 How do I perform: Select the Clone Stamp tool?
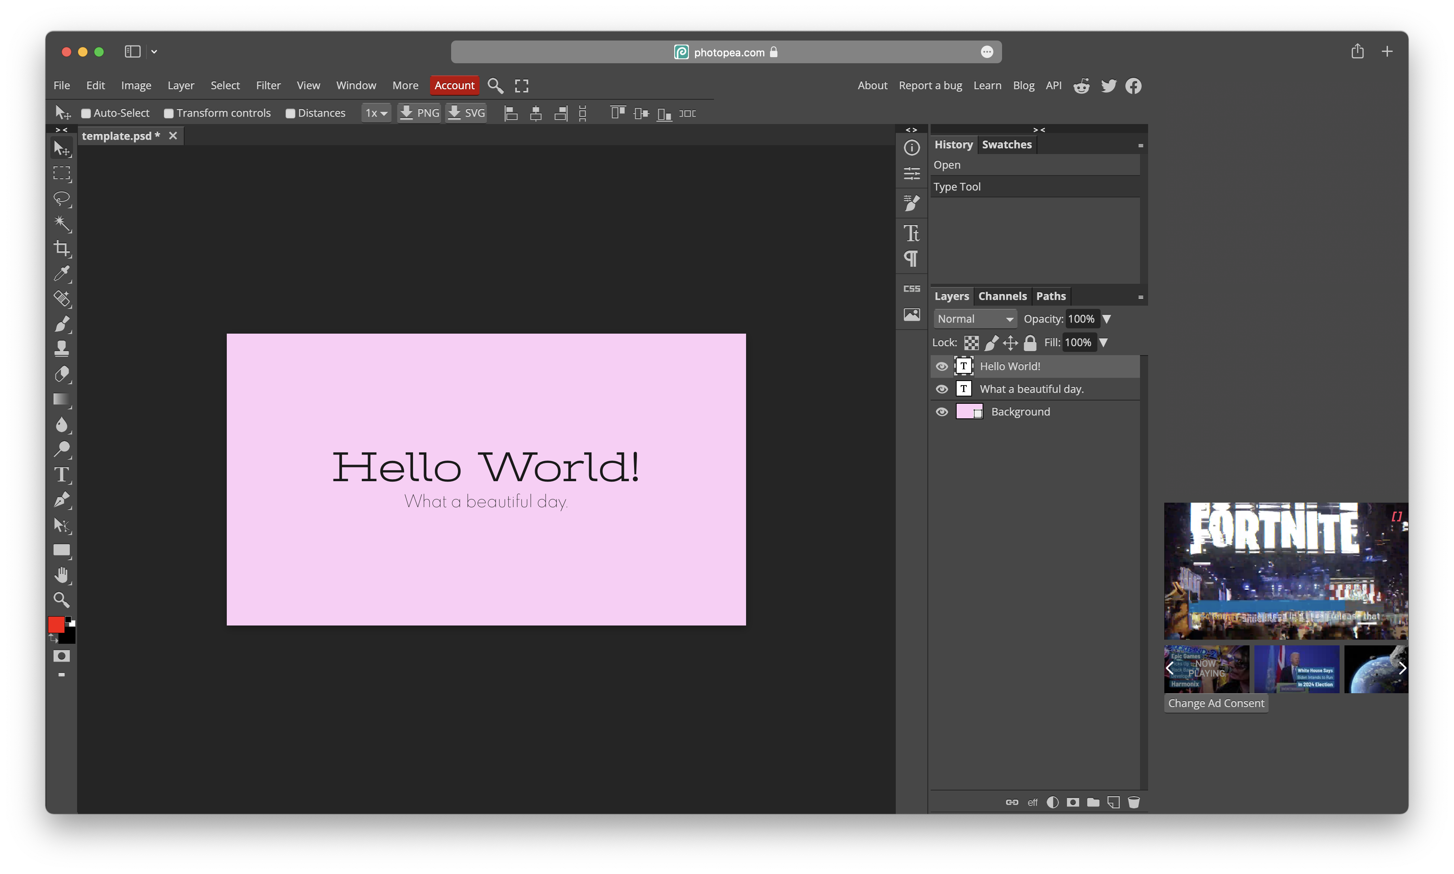[61, 349]
